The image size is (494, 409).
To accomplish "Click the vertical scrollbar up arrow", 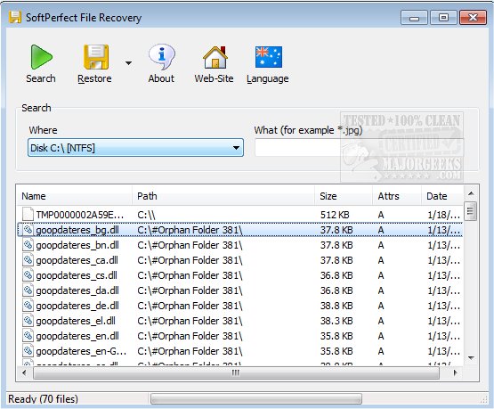I will (x=471, y=193).
